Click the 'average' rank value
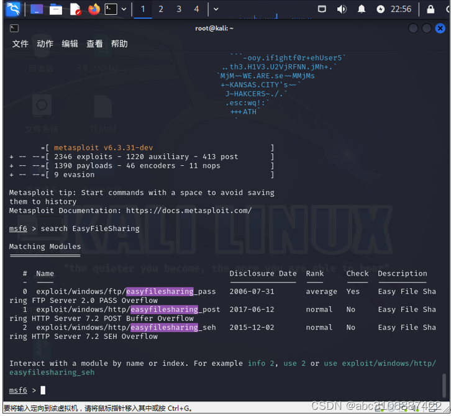 click(x=321, y=292)
